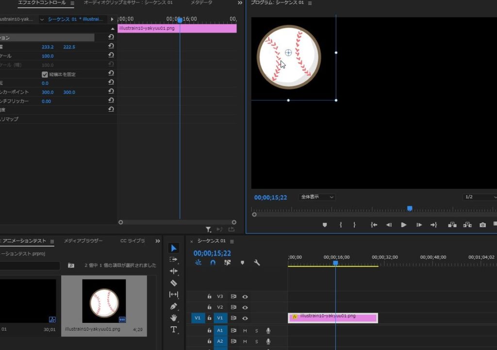Toggle the lock on track V3

[x=209, y=296]
